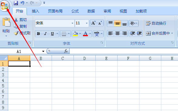
Task: Open the text orientation button
Action: [134, 23]
